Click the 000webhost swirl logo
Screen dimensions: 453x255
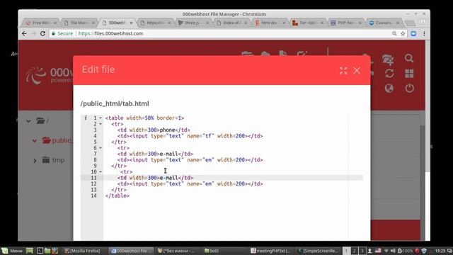pos(35,76)
